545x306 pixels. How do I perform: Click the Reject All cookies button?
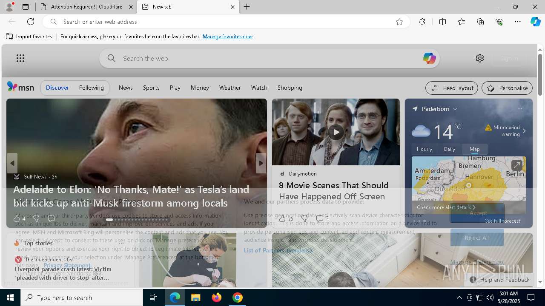(477, 238)
